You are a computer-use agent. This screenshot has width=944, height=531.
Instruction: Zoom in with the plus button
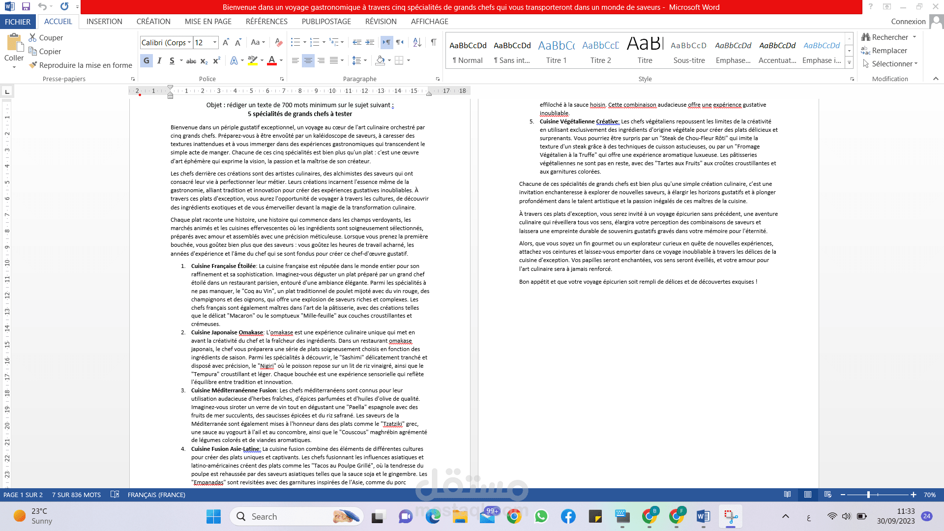(x=914, y=495)
